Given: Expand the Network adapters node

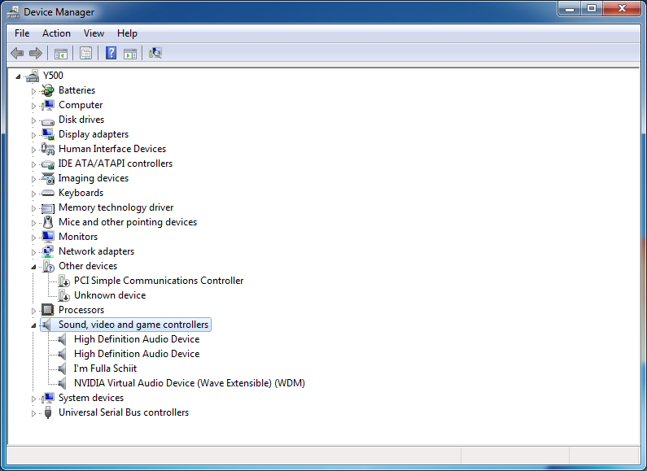Looking at the screenshot, I should coord(33,252).
